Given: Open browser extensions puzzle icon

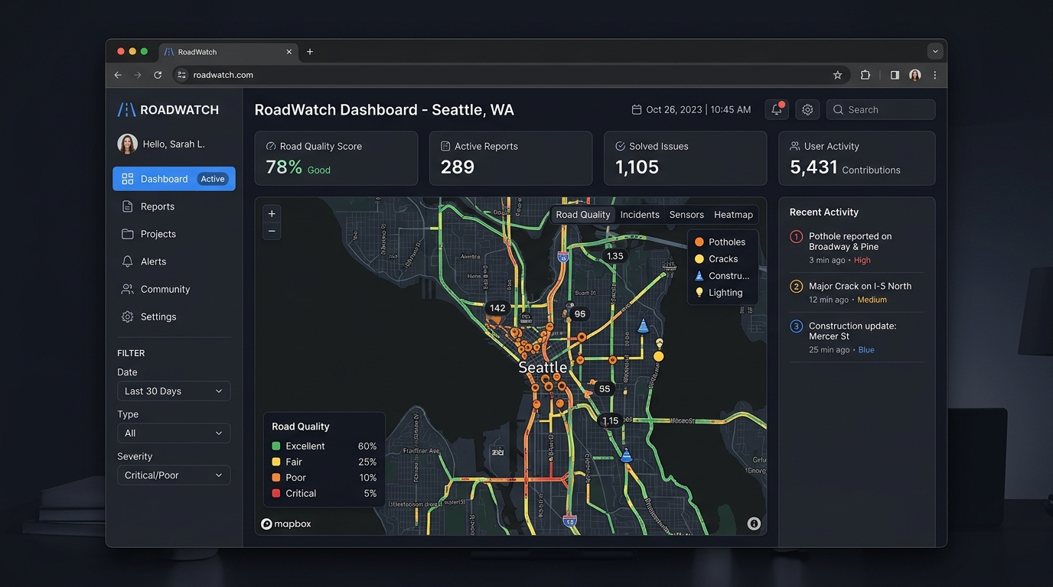Looking at the screenshot, I should 866,75.
